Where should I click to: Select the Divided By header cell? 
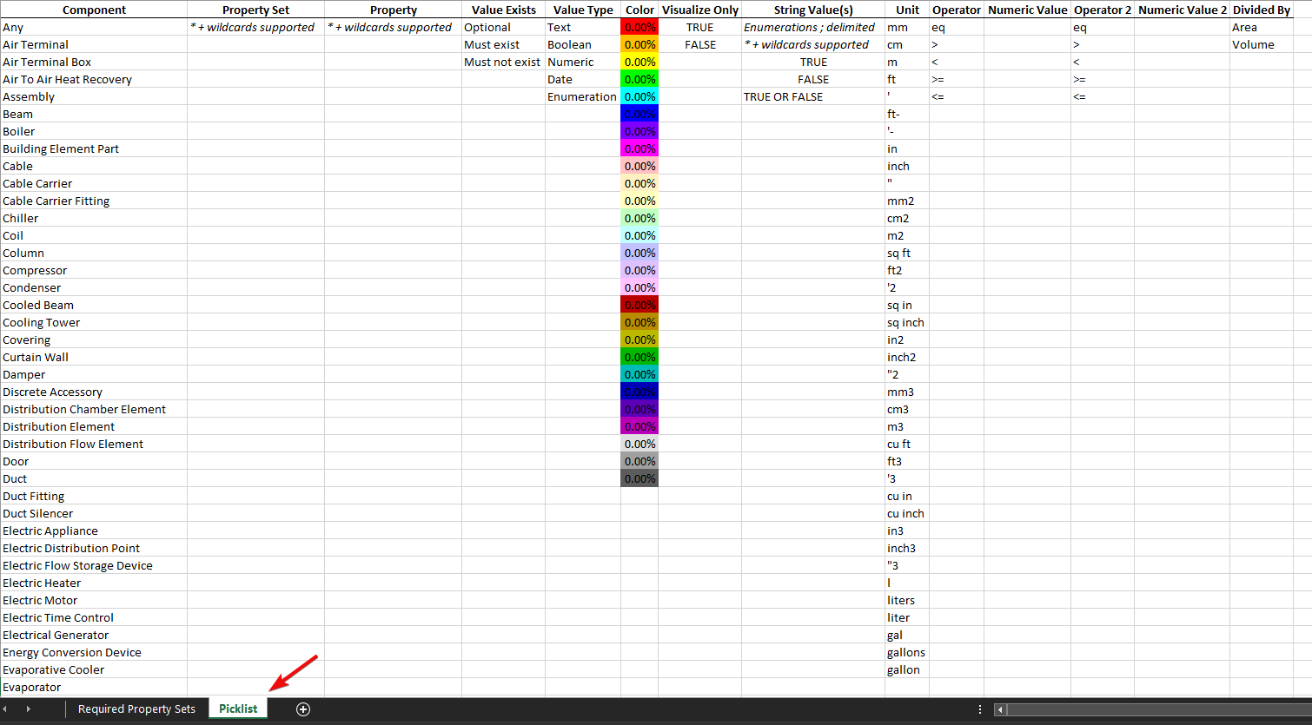(1262, 10)
